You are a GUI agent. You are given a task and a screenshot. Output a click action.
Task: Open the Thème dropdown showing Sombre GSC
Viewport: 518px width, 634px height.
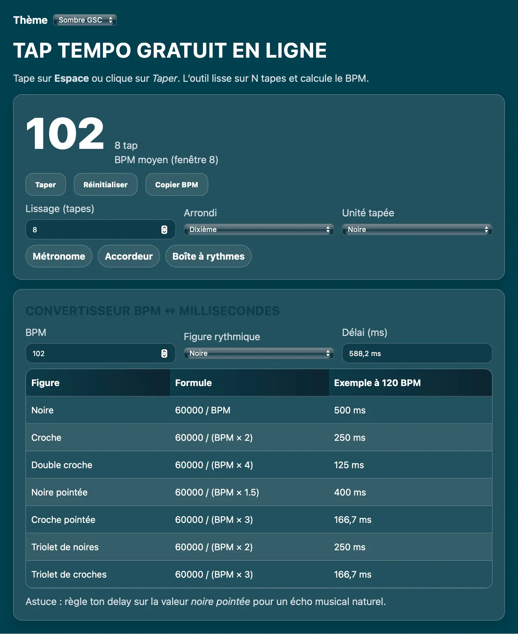pyautogui.click(x=85, y=20)
